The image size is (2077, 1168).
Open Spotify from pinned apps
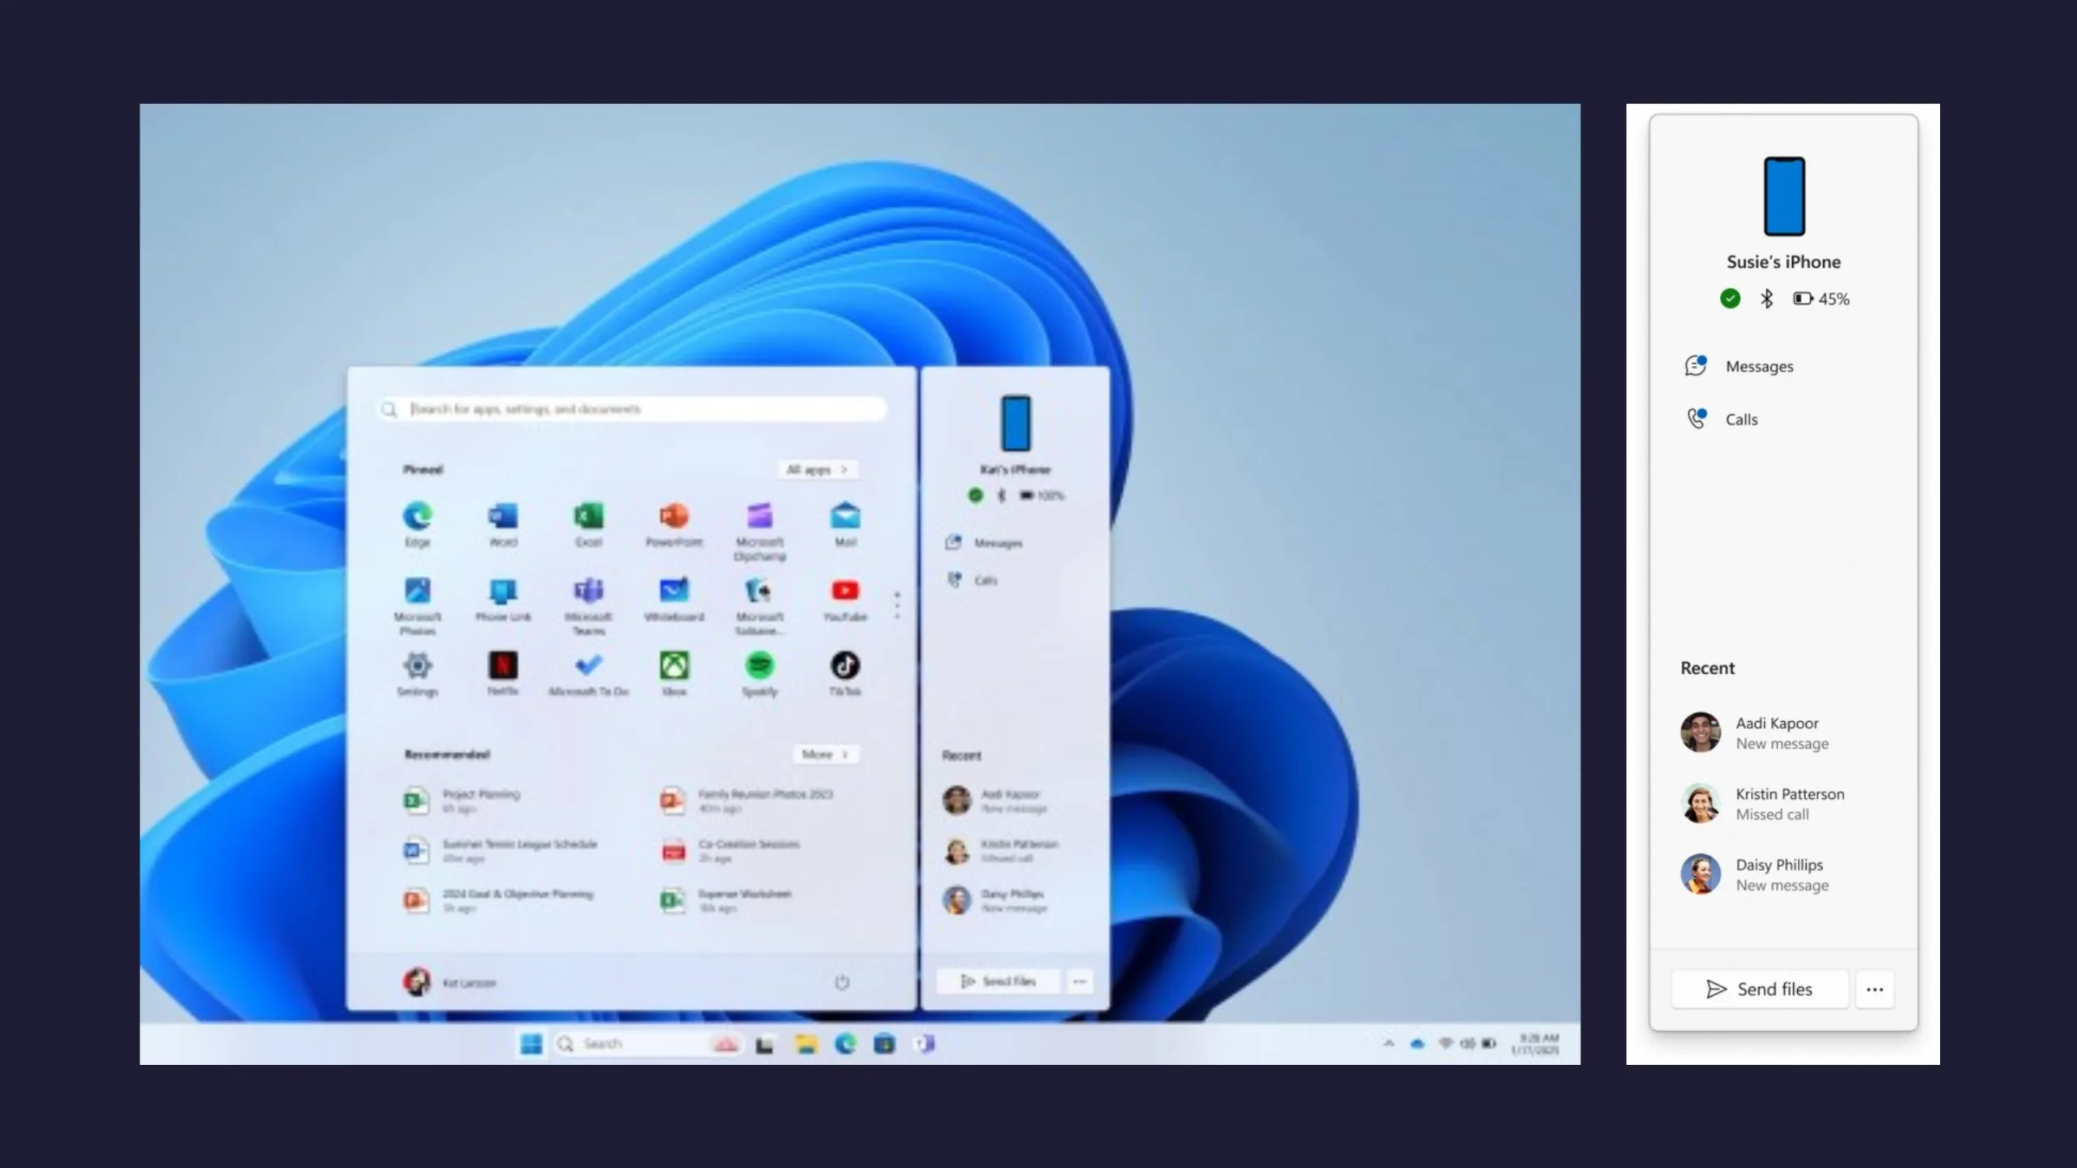pyautogui.click(x=759, y=674)
